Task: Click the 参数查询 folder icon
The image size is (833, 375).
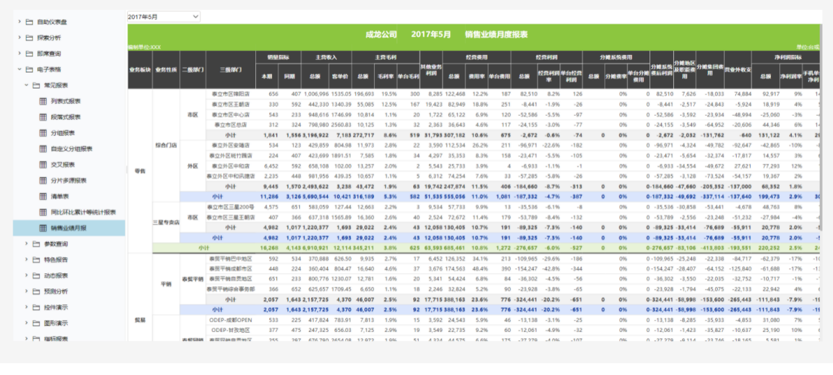Action: point(36,244)
